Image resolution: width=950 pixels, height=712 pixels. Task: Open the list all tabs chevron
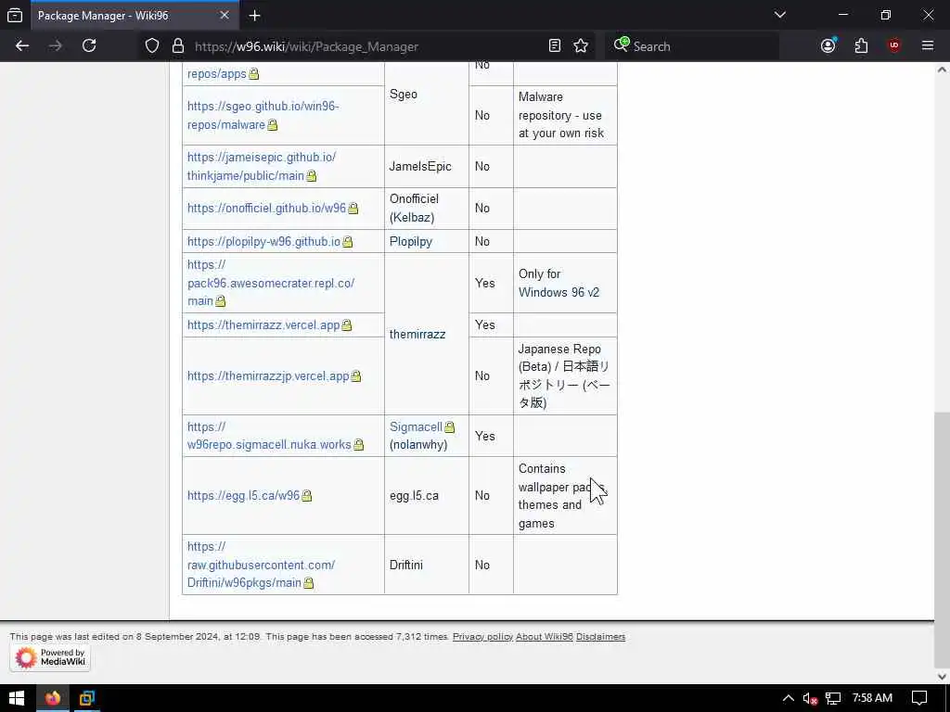pos(780,15)
